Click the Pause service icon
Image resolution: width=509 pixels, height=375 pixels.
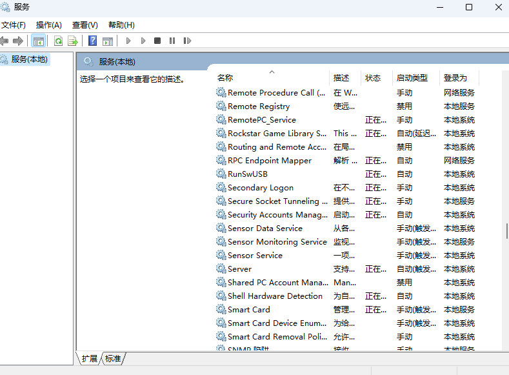[172, 41]
